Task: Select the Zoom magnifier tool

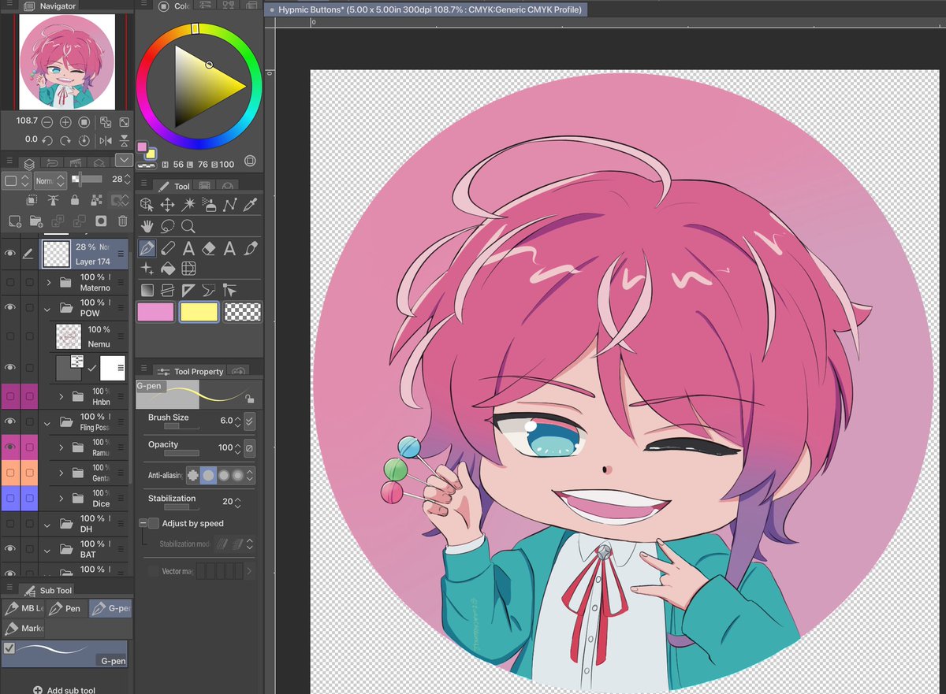Action: point(188,227)
